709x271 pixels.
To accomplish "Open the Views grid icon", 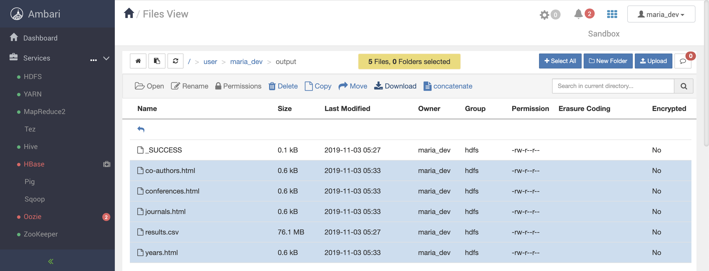I will tap(612, 14).
